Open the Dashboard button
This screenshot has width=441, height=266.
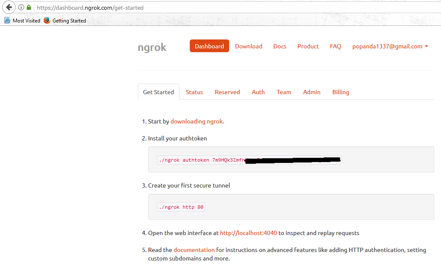209,46
